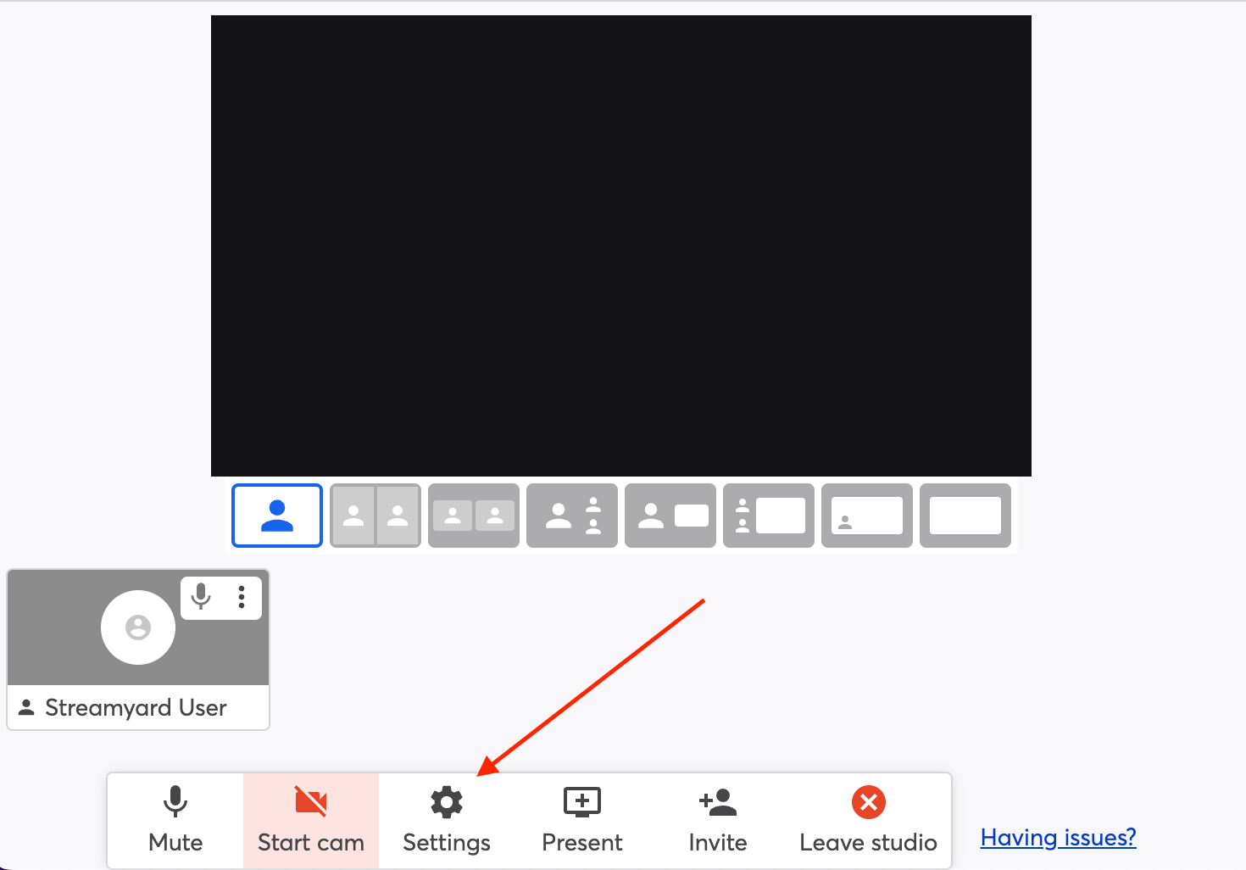The width and height of the screenshot is (1246, 870).
Task: Select the solo presenter layout
Action: (x=277, y=516)
